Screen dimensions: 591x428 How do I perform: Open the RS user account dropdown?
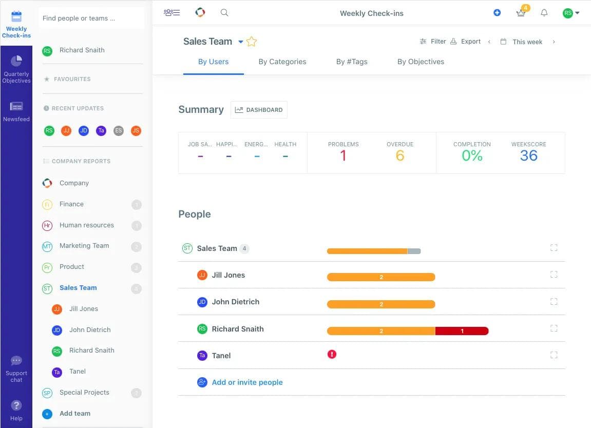tap(571, 13)
